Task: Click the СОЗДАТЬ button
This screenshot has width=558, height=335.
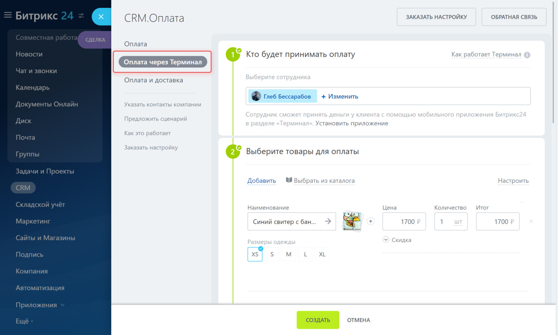Action: [x=318, y=320]
